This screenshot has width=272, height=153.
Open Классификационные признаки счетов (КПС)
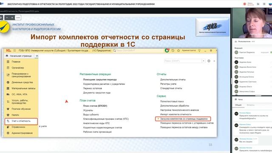(106, 119)
